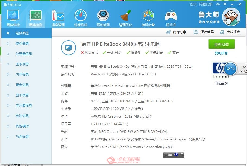Viewport: 247px width, 166px height.
Task: Select the 硬件检测 hardware detection icon
Action: 36,18
